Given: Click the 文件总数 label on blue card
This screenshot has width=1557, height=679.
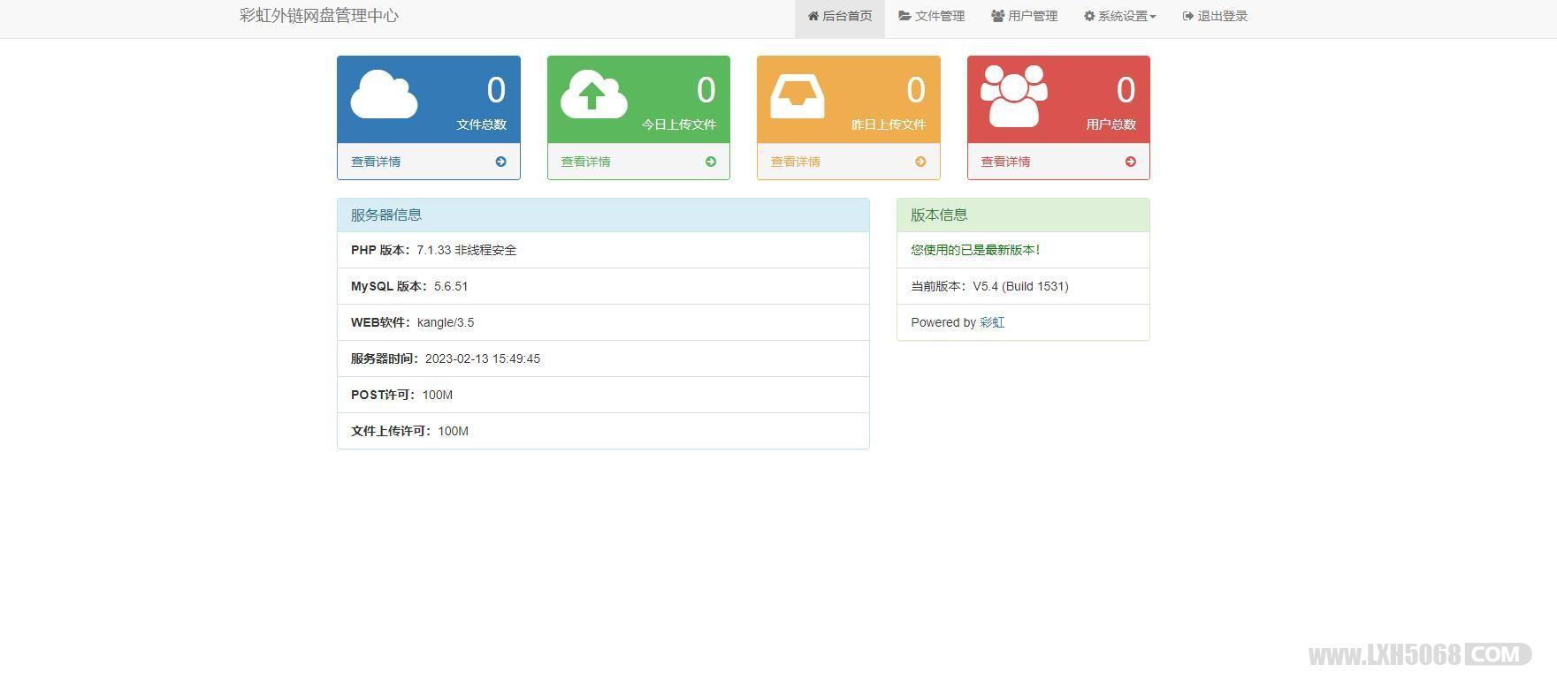Looking at the screenshot, I should tap(481, 124).
